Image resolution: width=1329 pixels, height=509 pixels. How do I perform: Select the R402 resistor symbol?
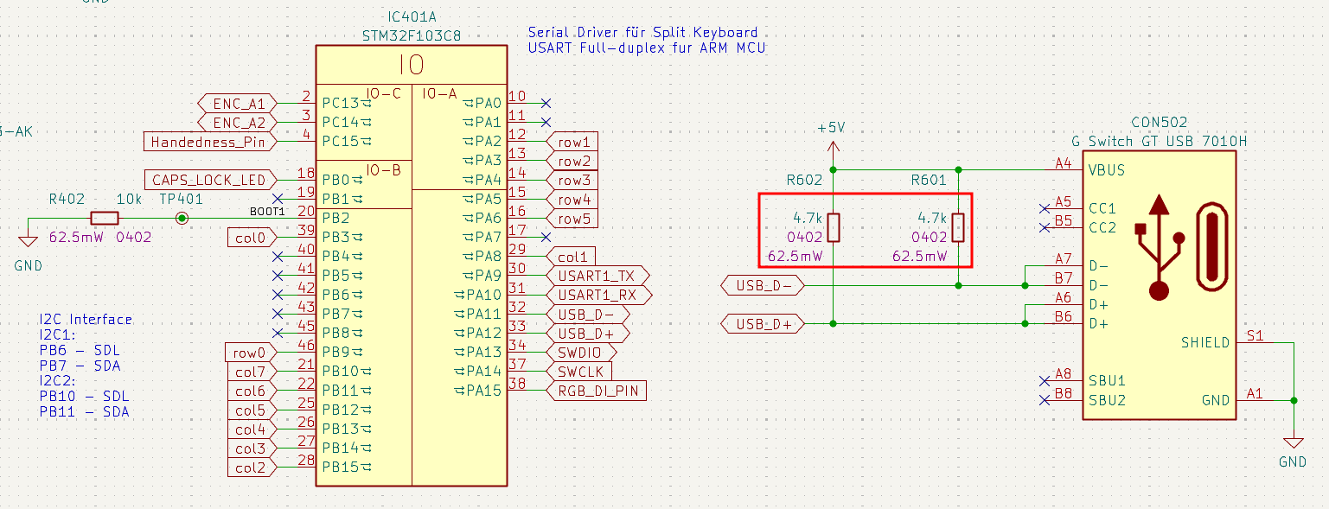tap(104, 218)
